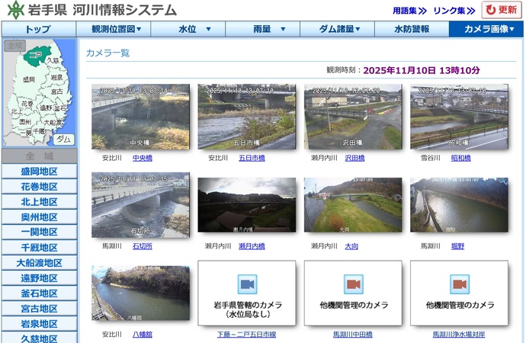Open the 用語集 glossary link
Image resolution: width=526 pixels, height=343 pixels.
(x=409, y=11)
